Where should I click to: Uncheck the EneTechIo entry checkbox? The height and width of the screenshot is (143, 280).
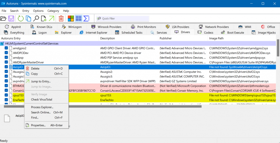coord(6,100)
